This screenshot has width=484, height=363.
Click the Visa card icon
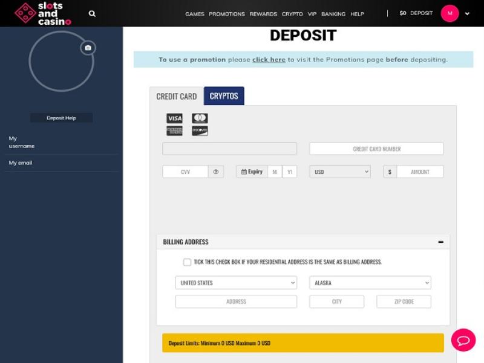tap(174, 118)
